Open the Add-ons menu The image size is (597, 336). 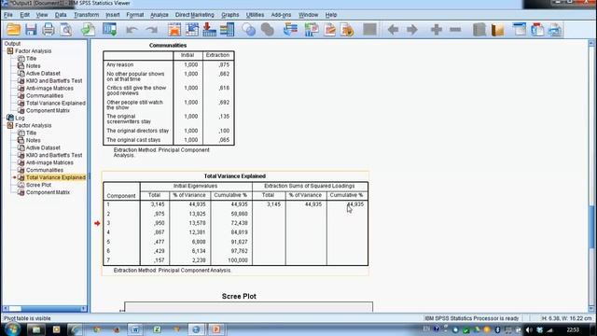pyautogui.click(x=281, y=15)
